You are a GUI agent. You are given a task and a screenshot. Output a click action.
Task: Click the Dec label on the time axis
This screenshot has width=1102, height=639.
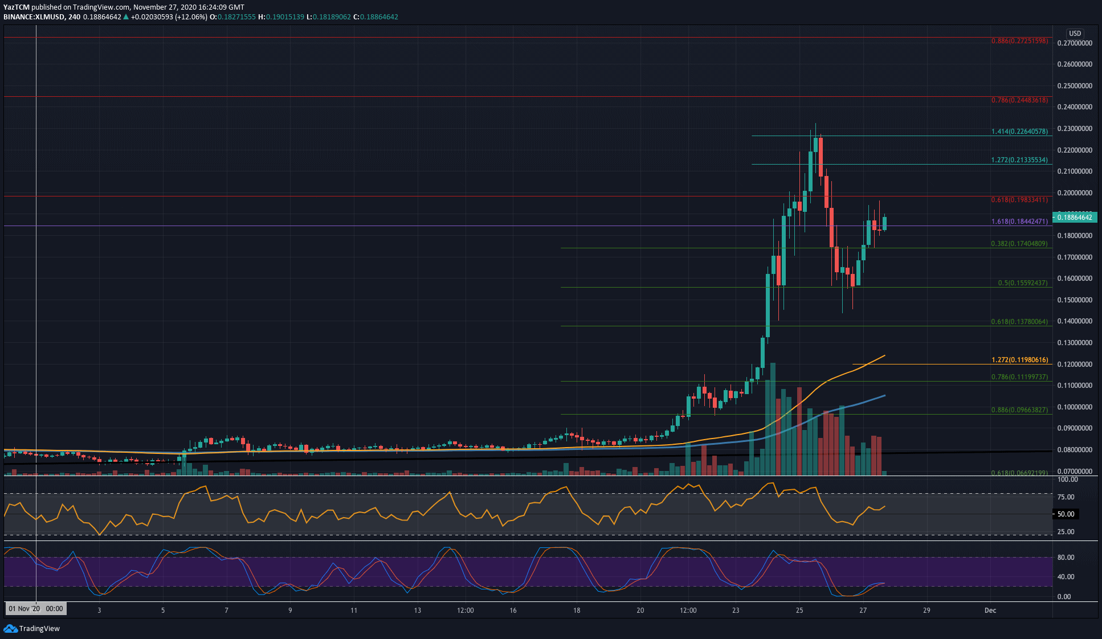coord(990,610)
